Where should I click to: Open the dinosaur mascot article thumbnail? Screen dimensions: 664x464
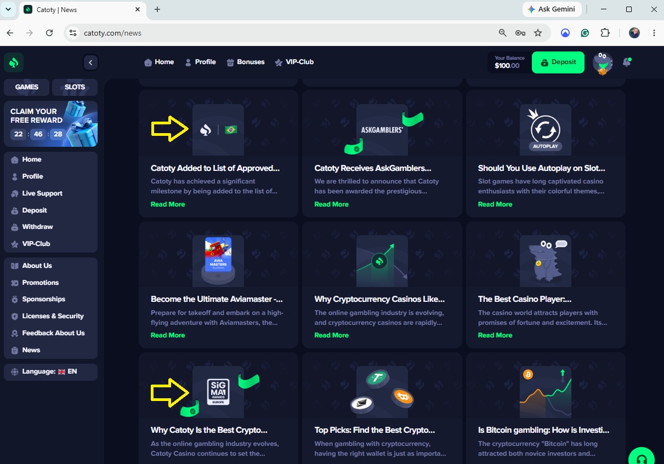click(546, 261)
